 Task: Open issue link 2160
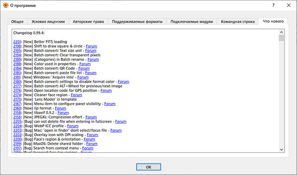click(x=17, y=108)
